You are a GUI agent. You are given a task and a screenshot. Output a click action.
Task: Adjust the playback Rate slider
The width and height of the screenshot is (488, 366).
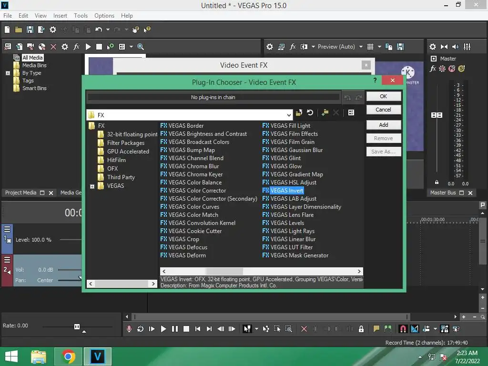[77, 327]
